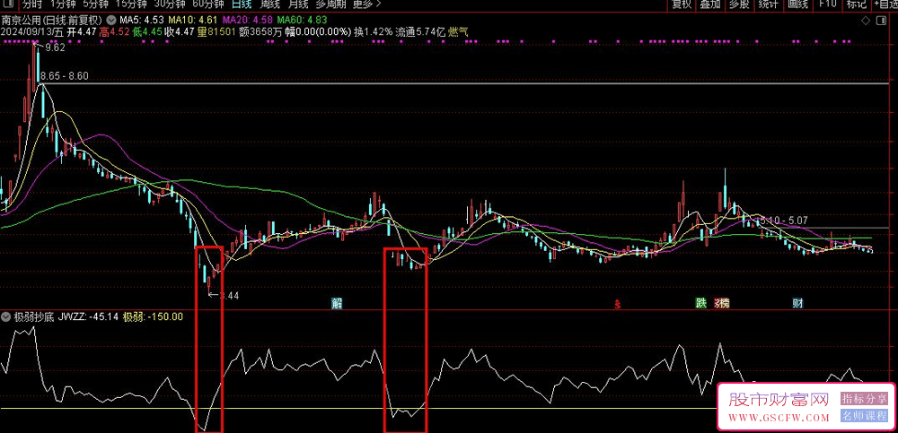Expand the 极弱抄底 indicator dropdown arrow
Viewport: 898px width, 433px height.
tap(6, 316)
